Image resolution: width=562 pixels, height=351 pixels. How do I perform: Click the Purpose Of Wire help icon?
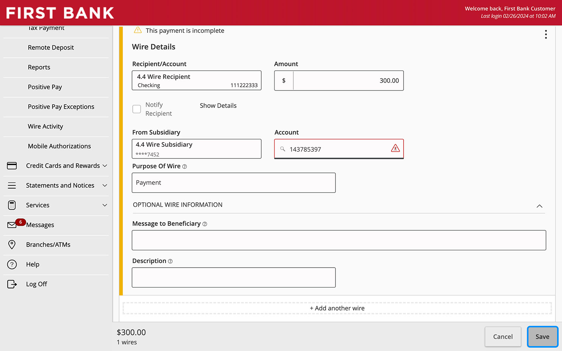click(185, 166)
